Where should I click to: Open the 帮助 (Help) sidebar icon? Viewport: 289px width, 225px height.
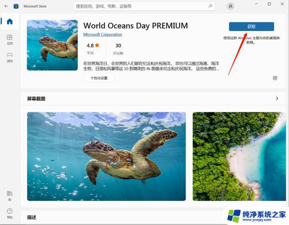(9, 213)
